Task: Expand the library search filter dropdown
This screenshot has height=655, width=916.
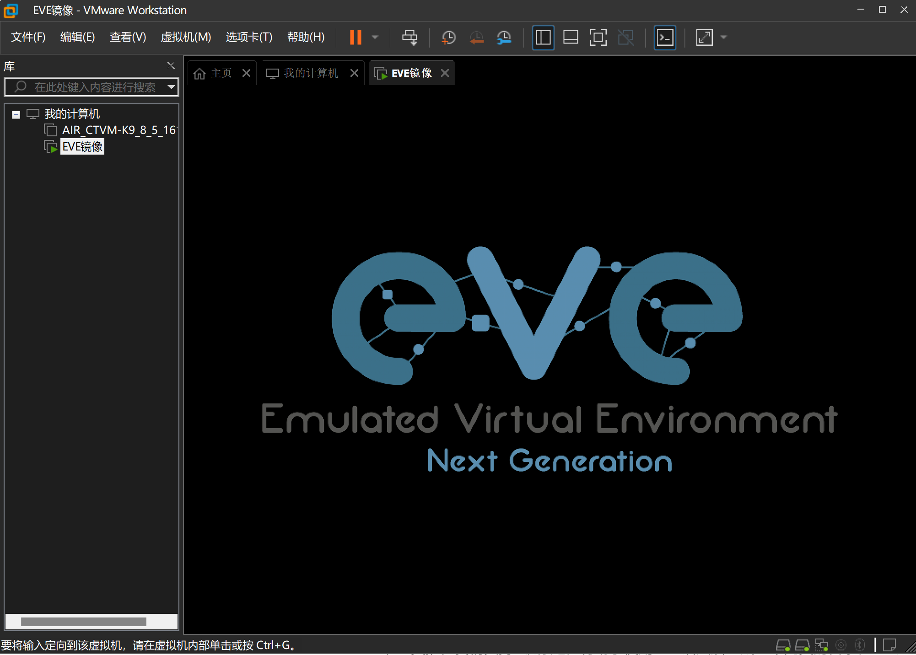Action: (x=172, y=87)
